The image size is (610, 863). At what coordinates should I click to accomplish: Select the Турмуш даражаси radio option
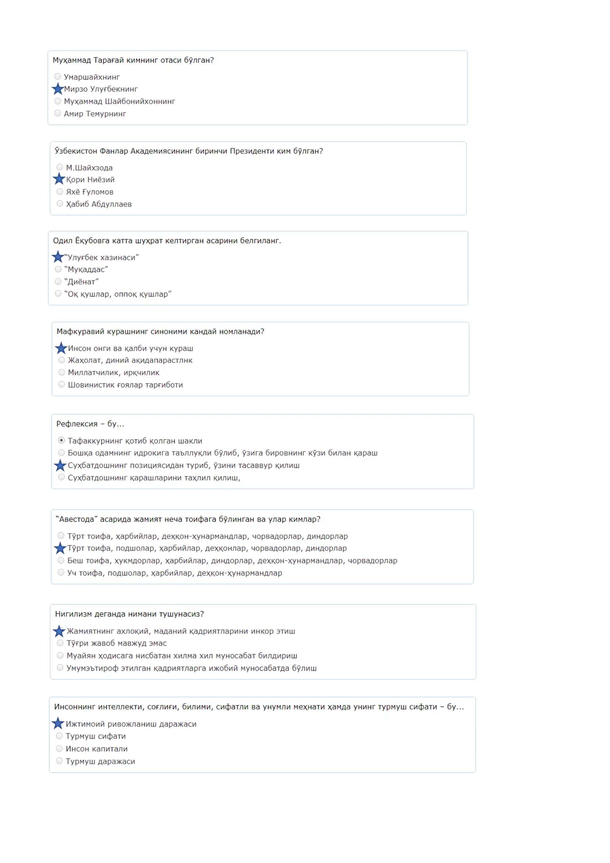coord(59,761)
